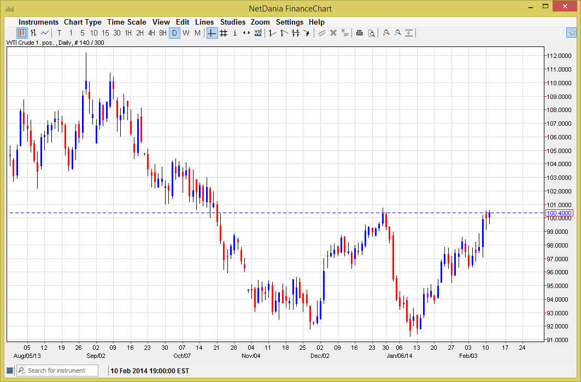Click the print chart icon
The height and width of the screenshot is (382, 581).
tap(359, 33)
